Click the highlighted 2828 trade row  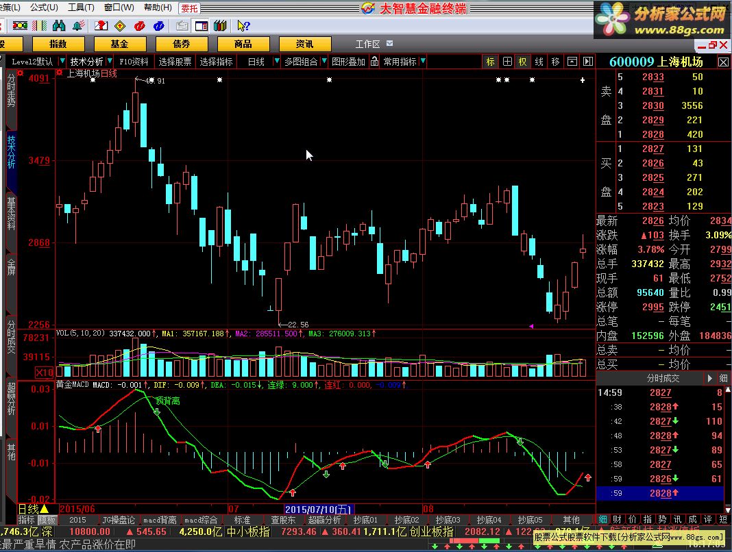(659, 493)
